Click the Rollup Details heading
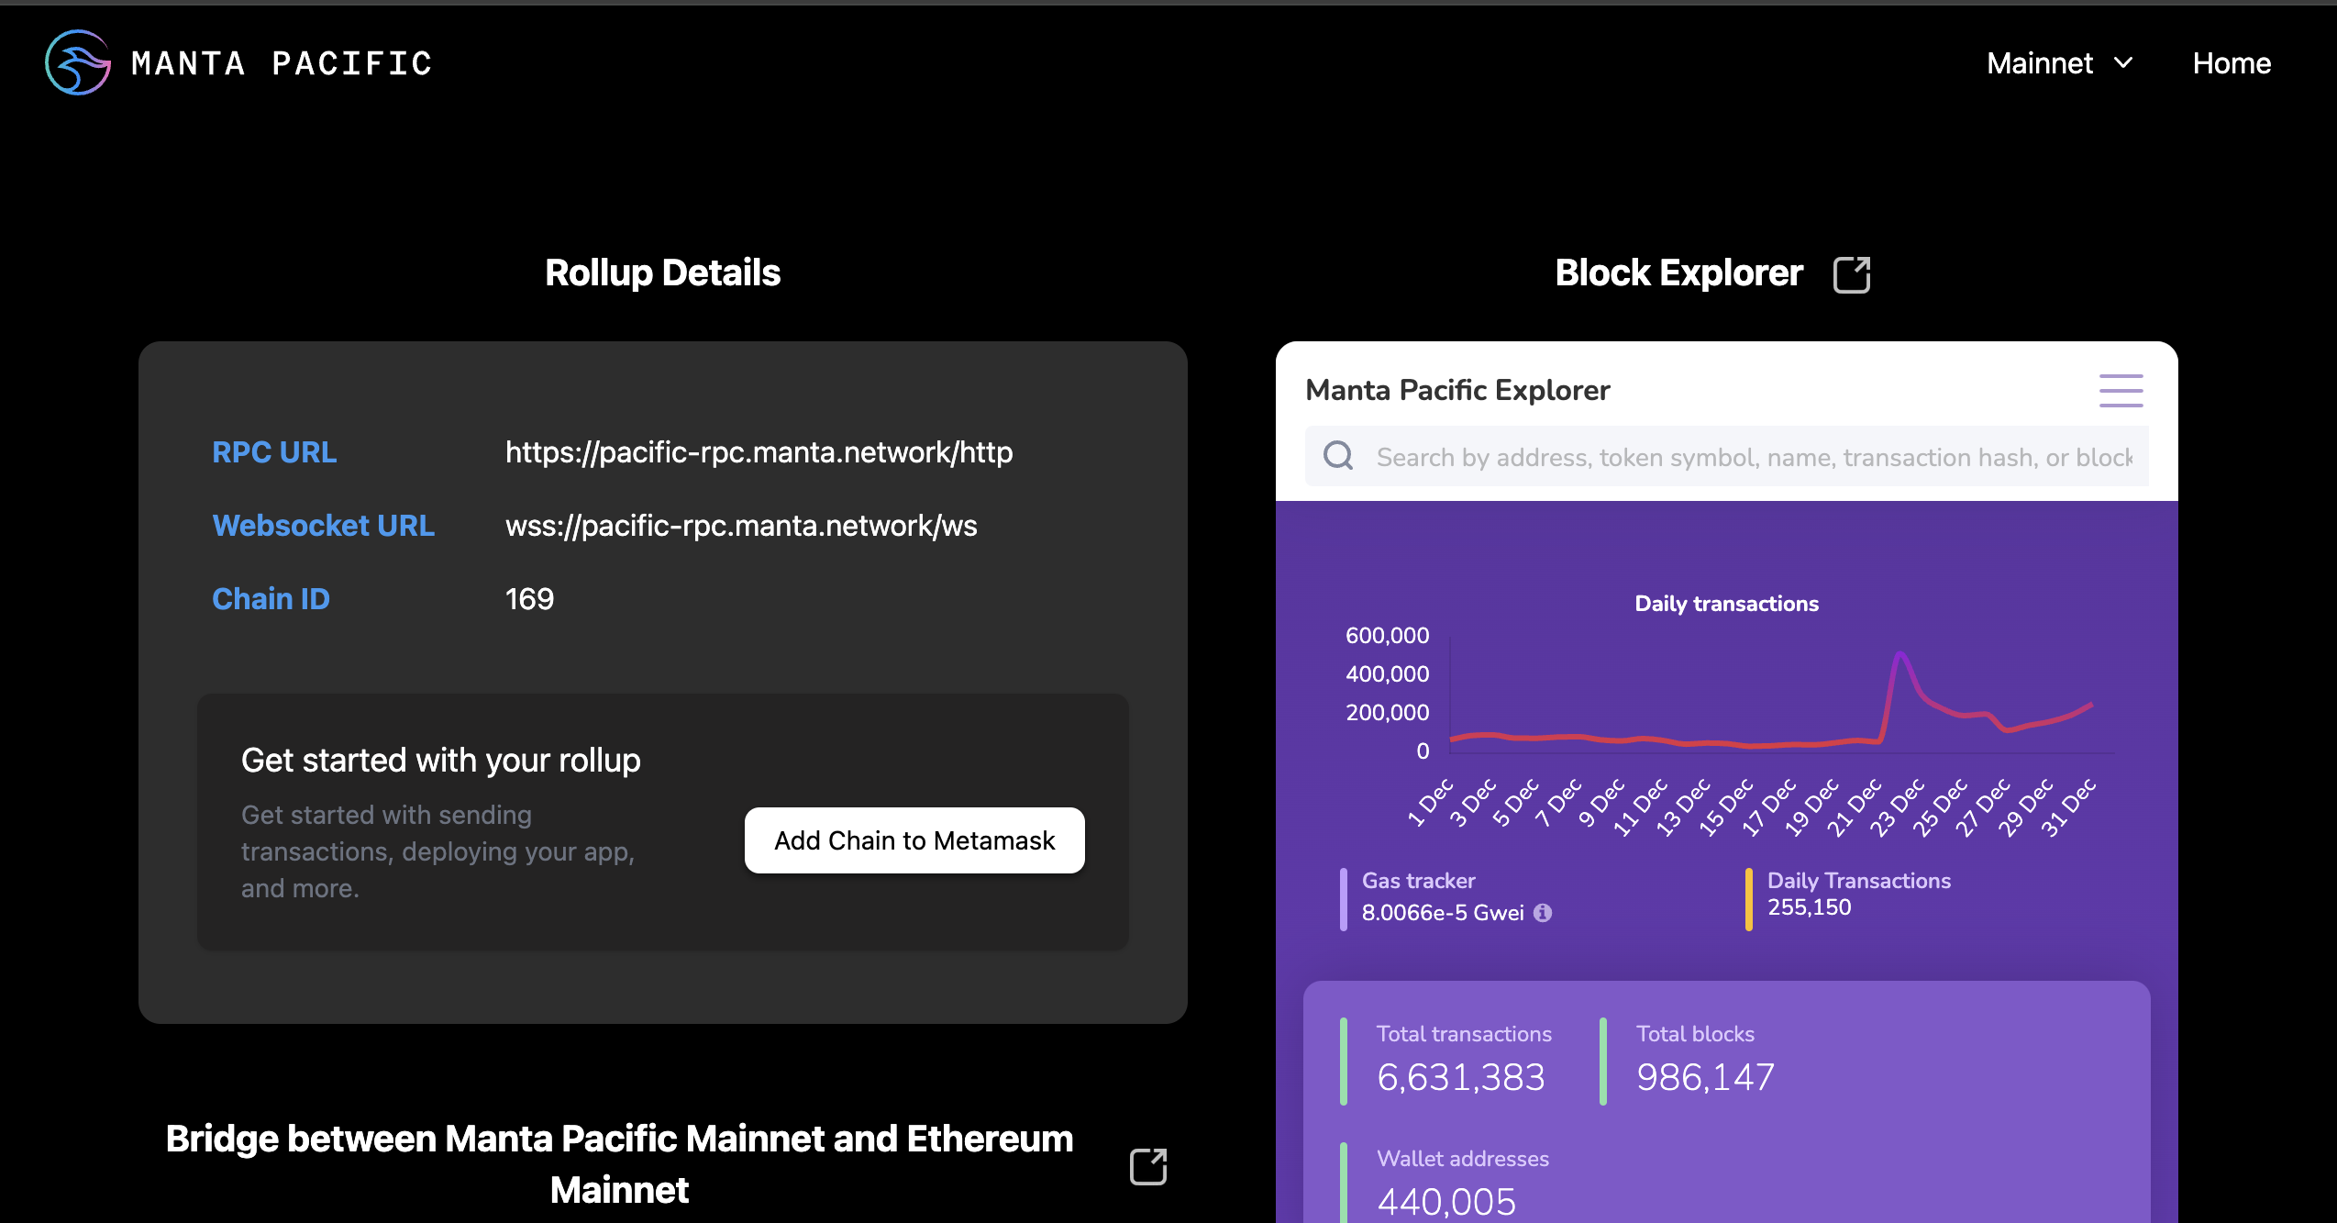 pyautogui.click(x=662, y=272)
